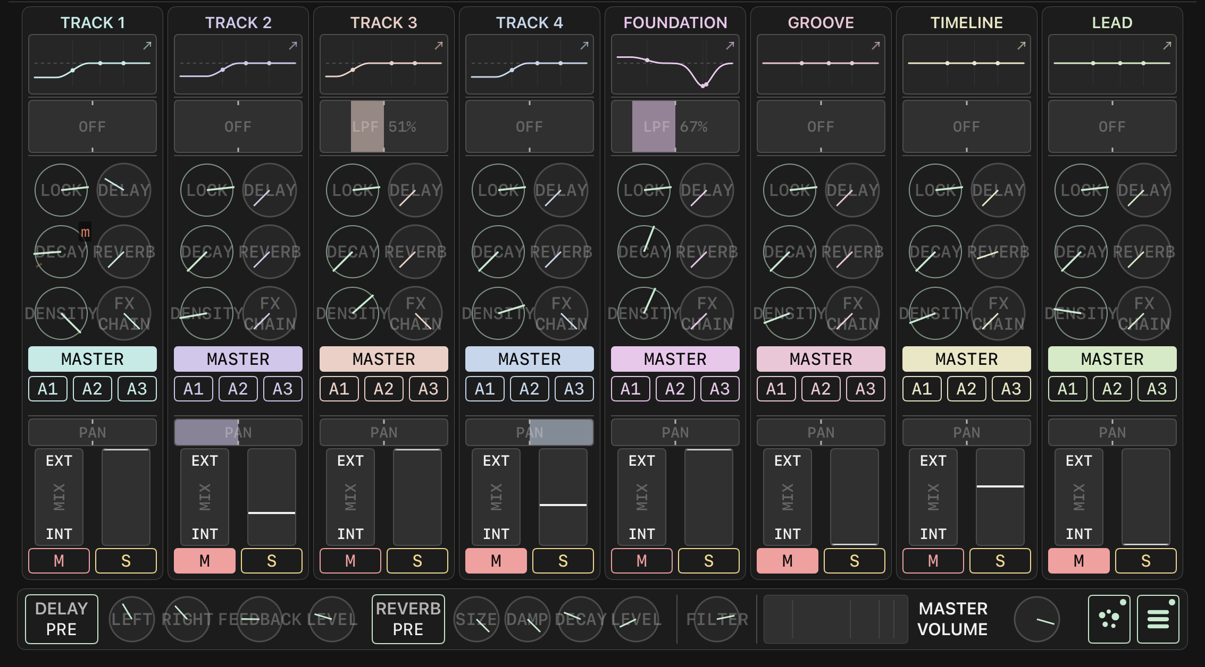Click the Track 3 LPF 51% filter

click(x=384, y=126)
